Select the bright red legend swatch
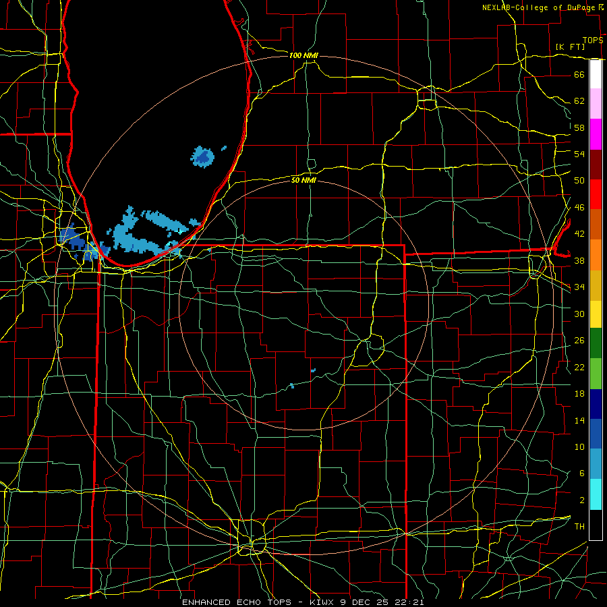Screen dimensions: 607x607 coord(596,194)
